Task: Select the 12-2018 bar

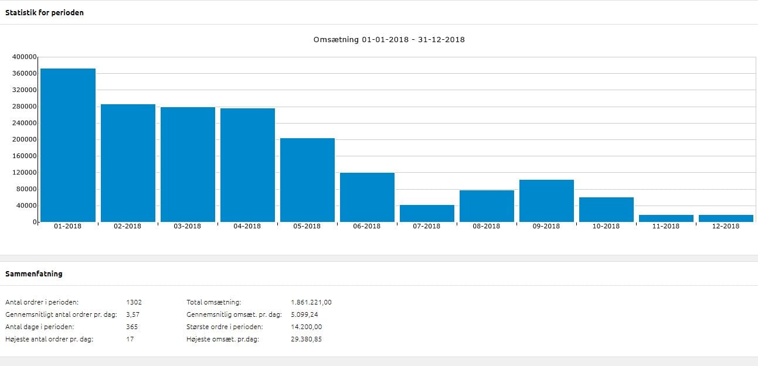Action: pos(726,218)
